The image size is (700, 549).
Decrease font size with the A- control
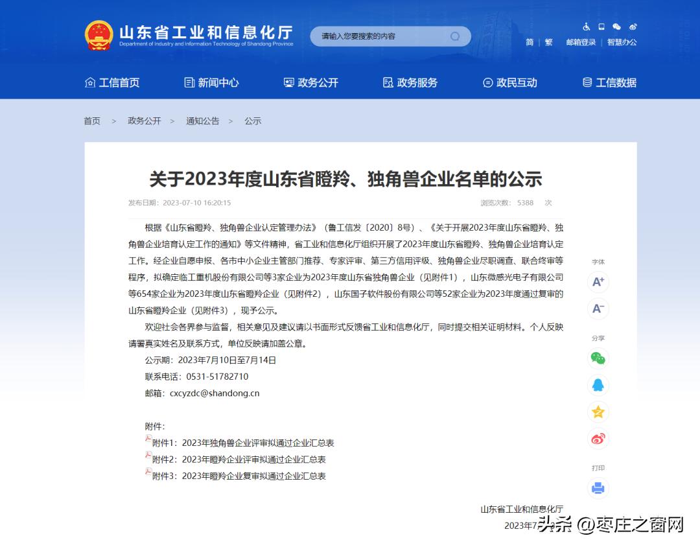pyautogui.click(x=598, y=309)
